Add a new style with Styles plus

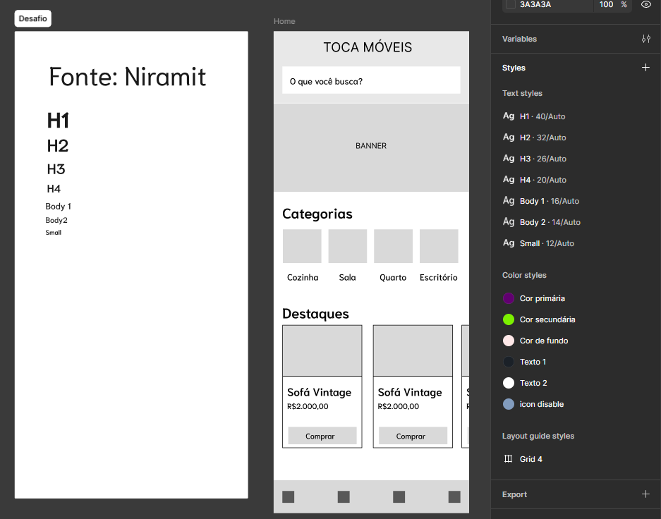[645, 68]
